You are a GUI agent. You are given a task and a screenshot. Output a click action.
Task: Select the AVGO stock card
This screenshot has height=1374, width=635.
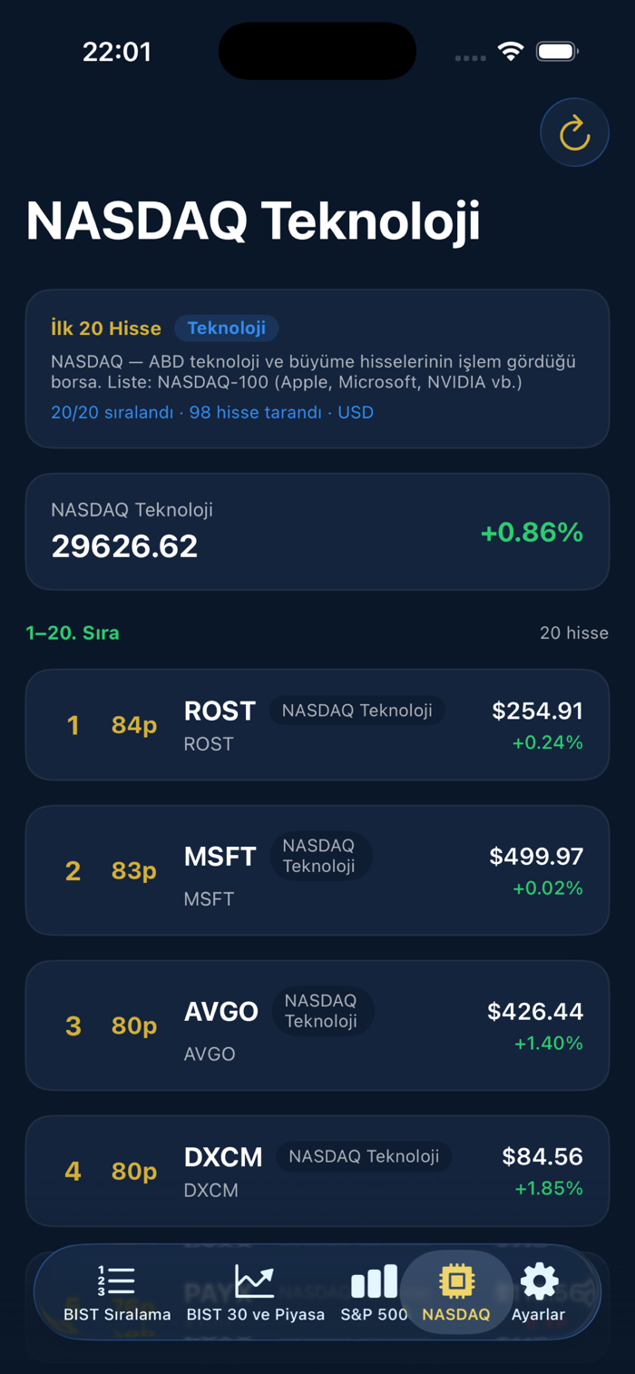tap(317, 1026)
